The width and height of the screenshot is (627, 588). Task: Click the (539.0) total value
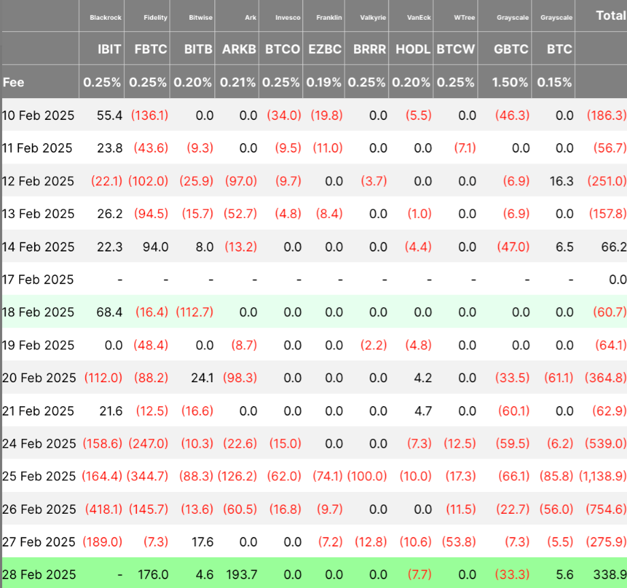point(605,444)
